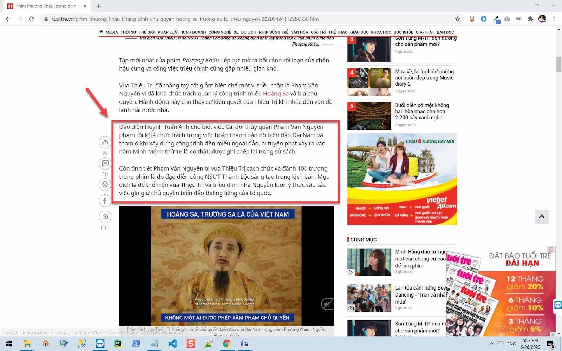562x351 pixels.
Task: Open Windows PowerShell from the taskbar
Action: click(x=136, y=344)
